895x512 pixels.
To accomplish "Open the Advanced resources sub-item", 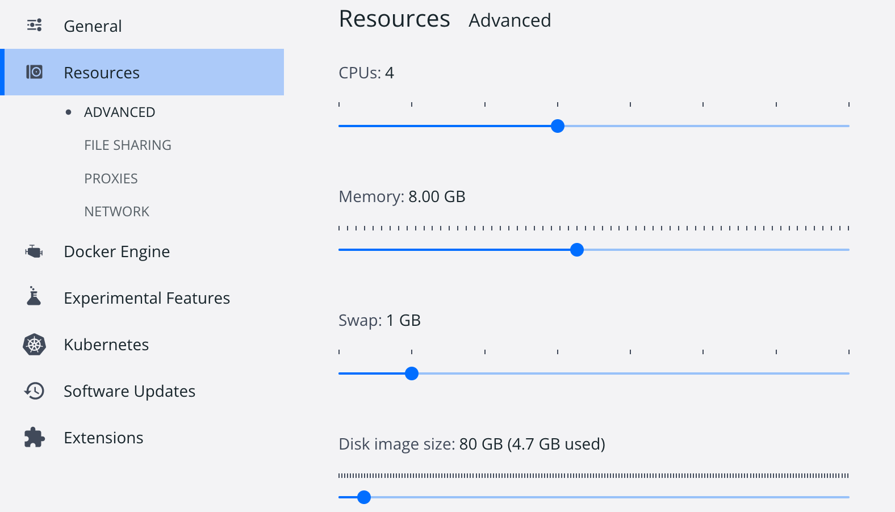I will [x=119, y=112].
